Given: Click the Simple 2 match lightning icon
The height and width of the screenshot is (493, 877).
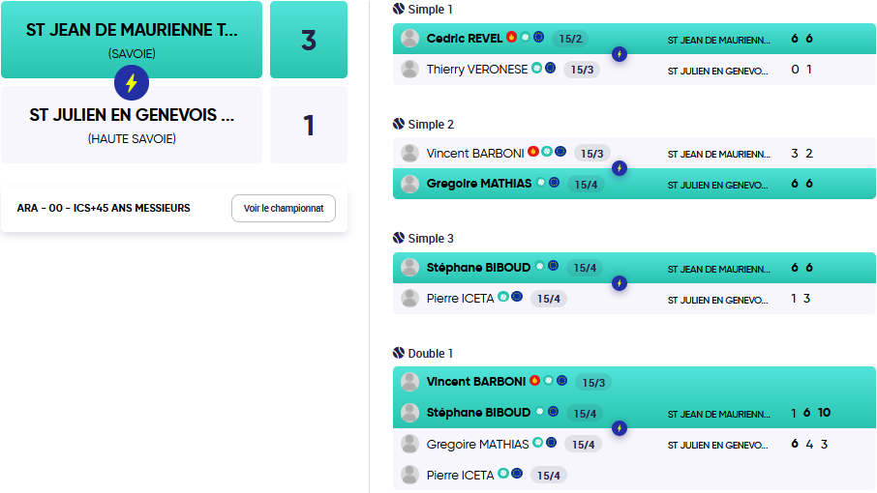Looking at the screenshot, I should click(x=620, y=168).
